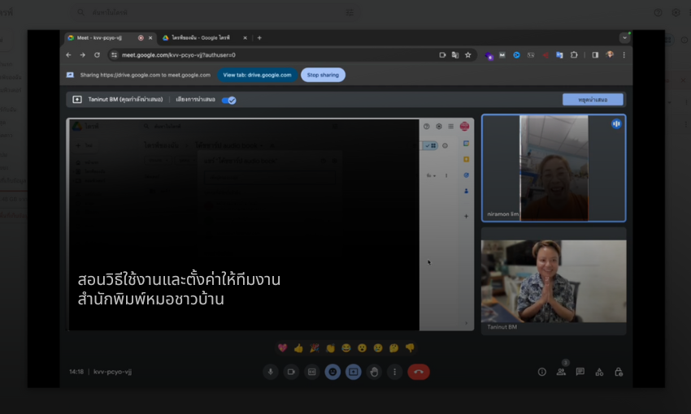The height and width of the screenshot is (414, 691).
Task: Show the participants list
Action: click(x=561, y=372)
